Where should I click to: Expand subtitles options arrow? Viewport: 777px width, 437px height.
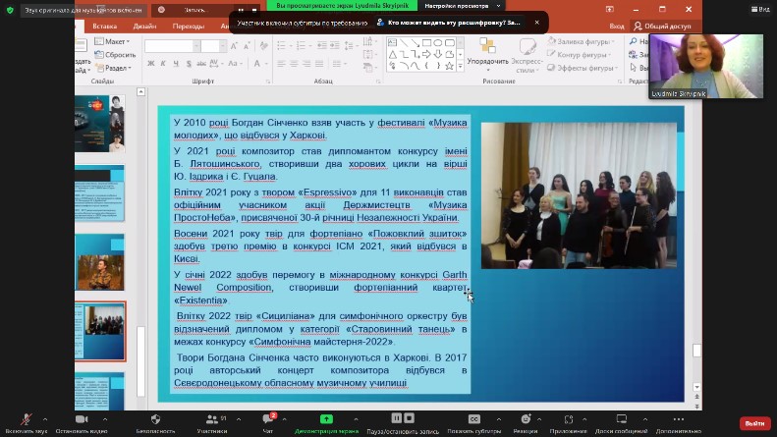498,419
